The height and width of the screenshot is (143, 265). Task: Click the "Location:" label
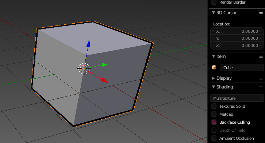[x=222, y=24]
